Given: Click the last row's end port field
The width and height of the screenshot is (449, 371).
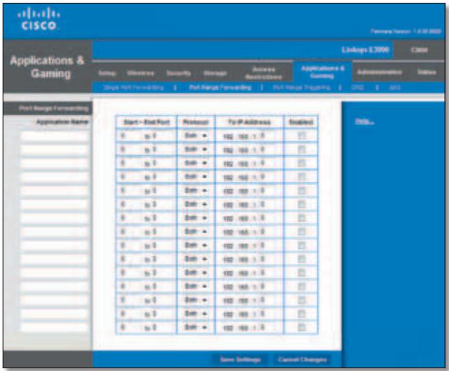Looking at the screenshot, I should click(163, 327).
